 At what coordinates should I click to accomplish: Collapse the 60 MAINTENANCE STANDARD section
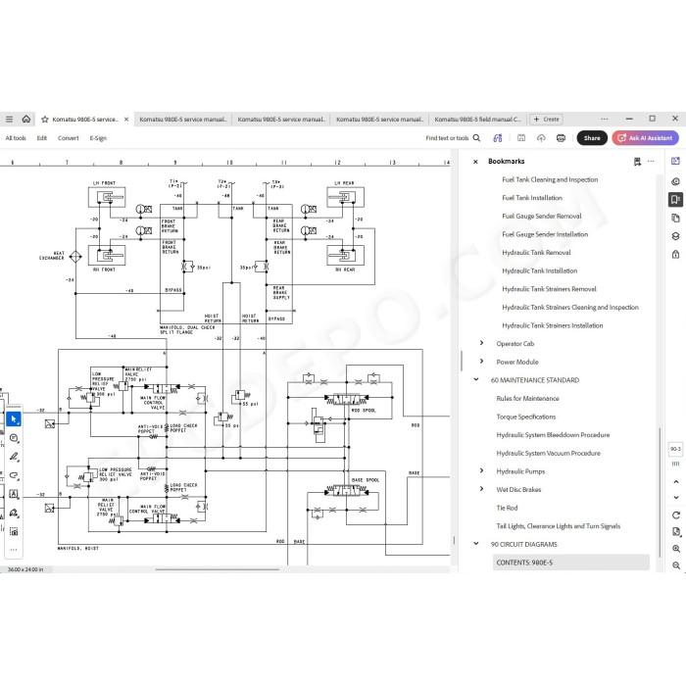pyautogui.click(x=476, y=380)
